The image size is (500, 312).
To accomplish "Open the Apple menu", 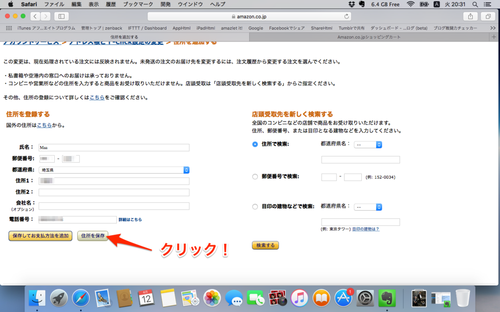I will 11,4.
